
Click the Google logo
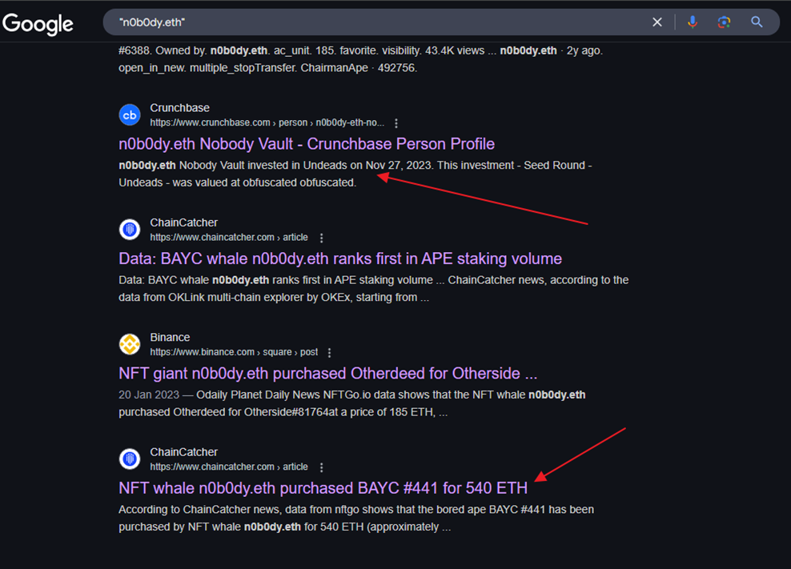[x=38, y=23]
